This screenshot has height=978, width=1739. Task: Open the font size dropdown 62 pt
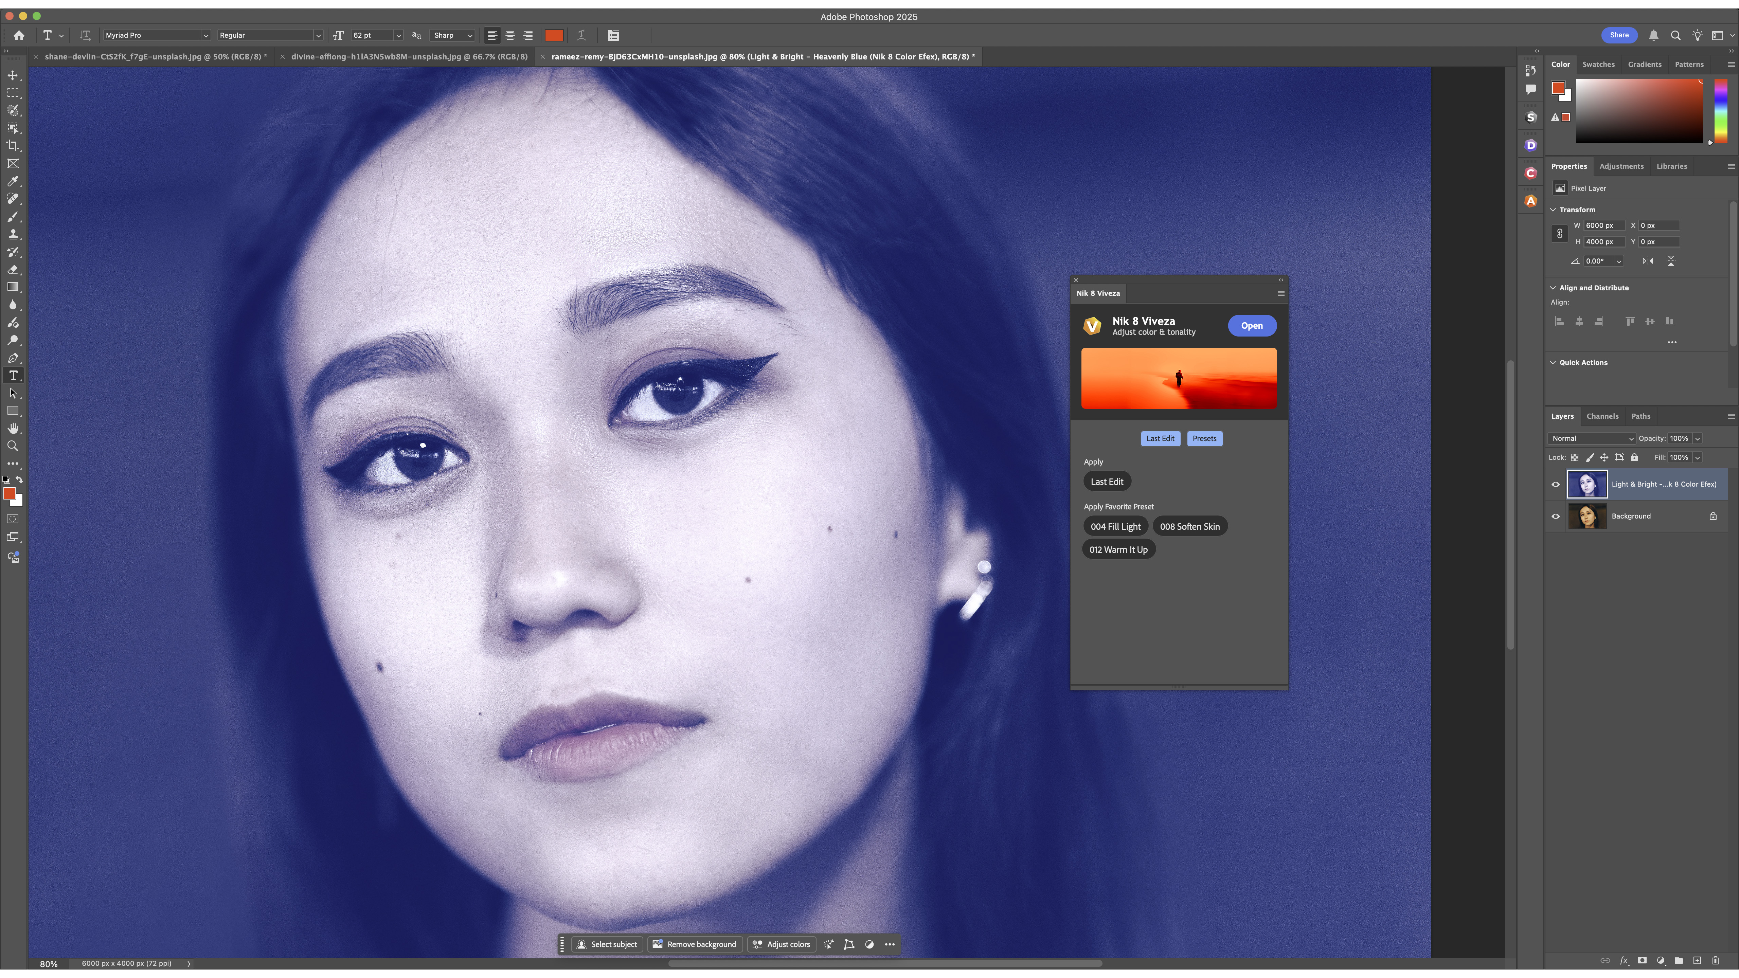[x=398, y=35]
